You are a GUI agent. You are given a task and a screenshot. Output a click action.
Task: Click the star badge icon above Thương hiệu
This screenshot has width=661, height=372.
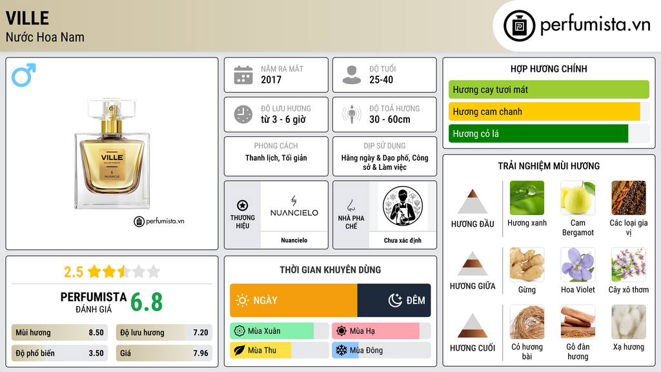[x=243, y=205]
